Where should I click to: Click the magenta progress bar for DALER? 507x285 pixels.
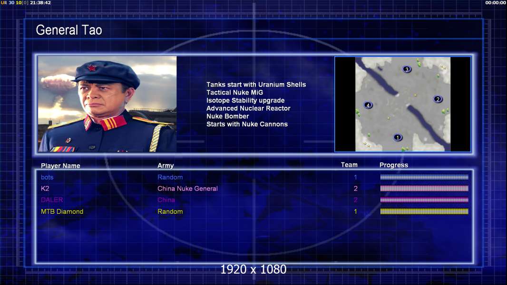coord(424,200)
